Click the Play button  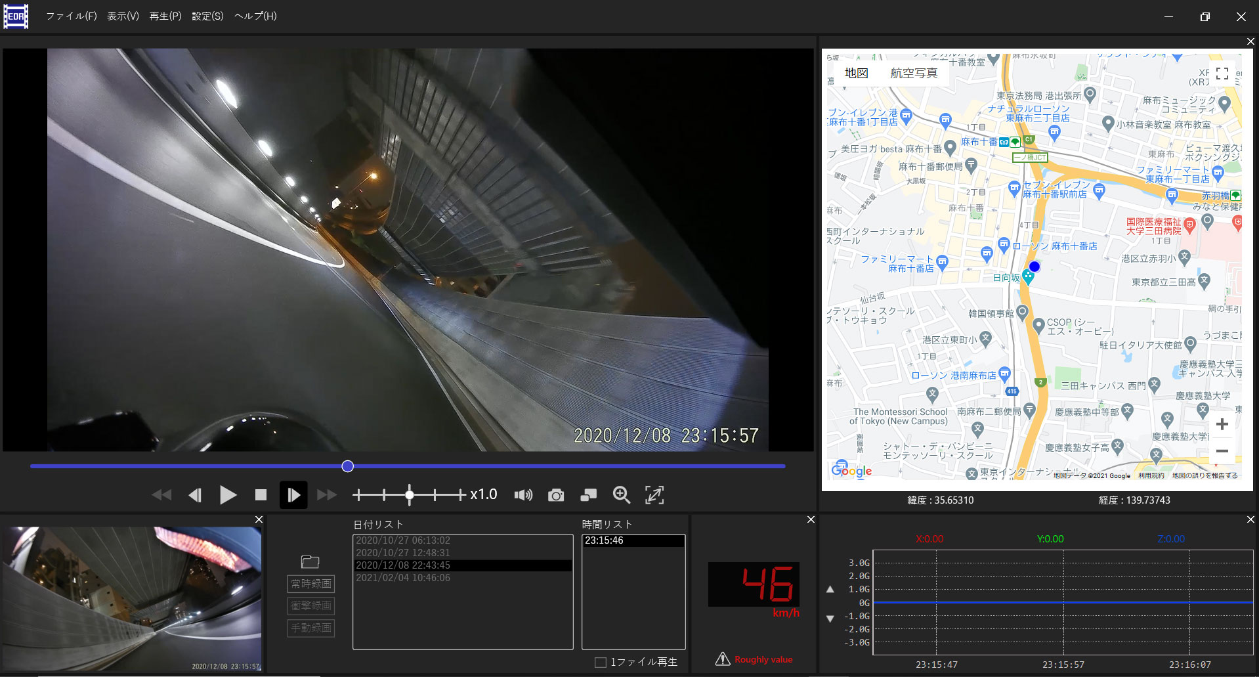[228, 495]
